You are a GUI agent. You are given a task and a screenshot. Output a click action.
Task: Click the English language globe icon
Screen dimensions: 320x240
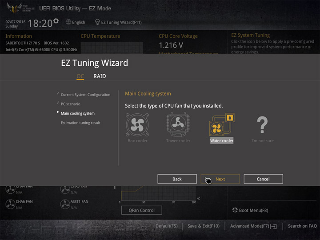(68, 22)
